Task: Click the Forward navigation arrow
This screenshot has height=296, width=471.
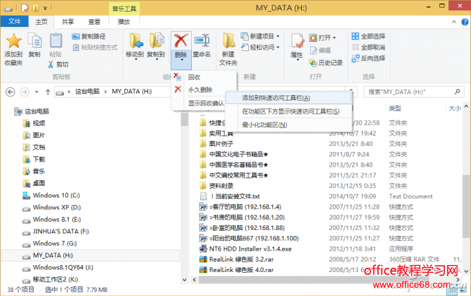Action: [x=25, y=92]
